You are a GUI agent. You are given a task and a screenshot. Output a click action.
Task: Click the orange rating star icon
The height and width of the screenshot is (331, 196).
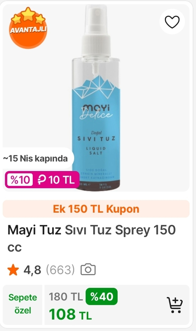coord(13,270)
